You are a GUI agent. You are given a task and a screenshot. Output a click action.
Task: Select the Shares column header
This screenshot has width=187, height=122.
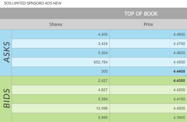[x=56, y=24]
